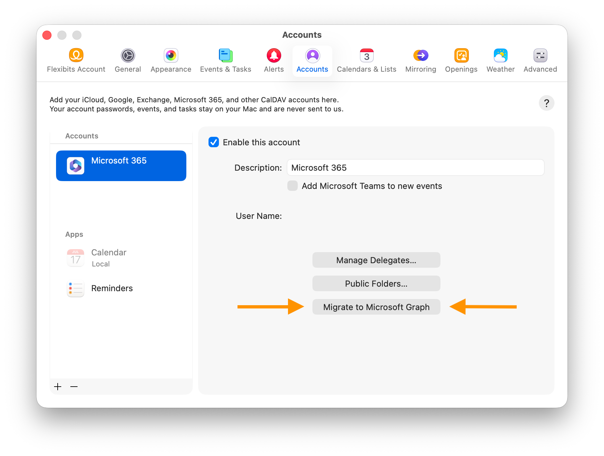
Task: Click Migrate to Microsoft Graph
Action: (376, 307)
